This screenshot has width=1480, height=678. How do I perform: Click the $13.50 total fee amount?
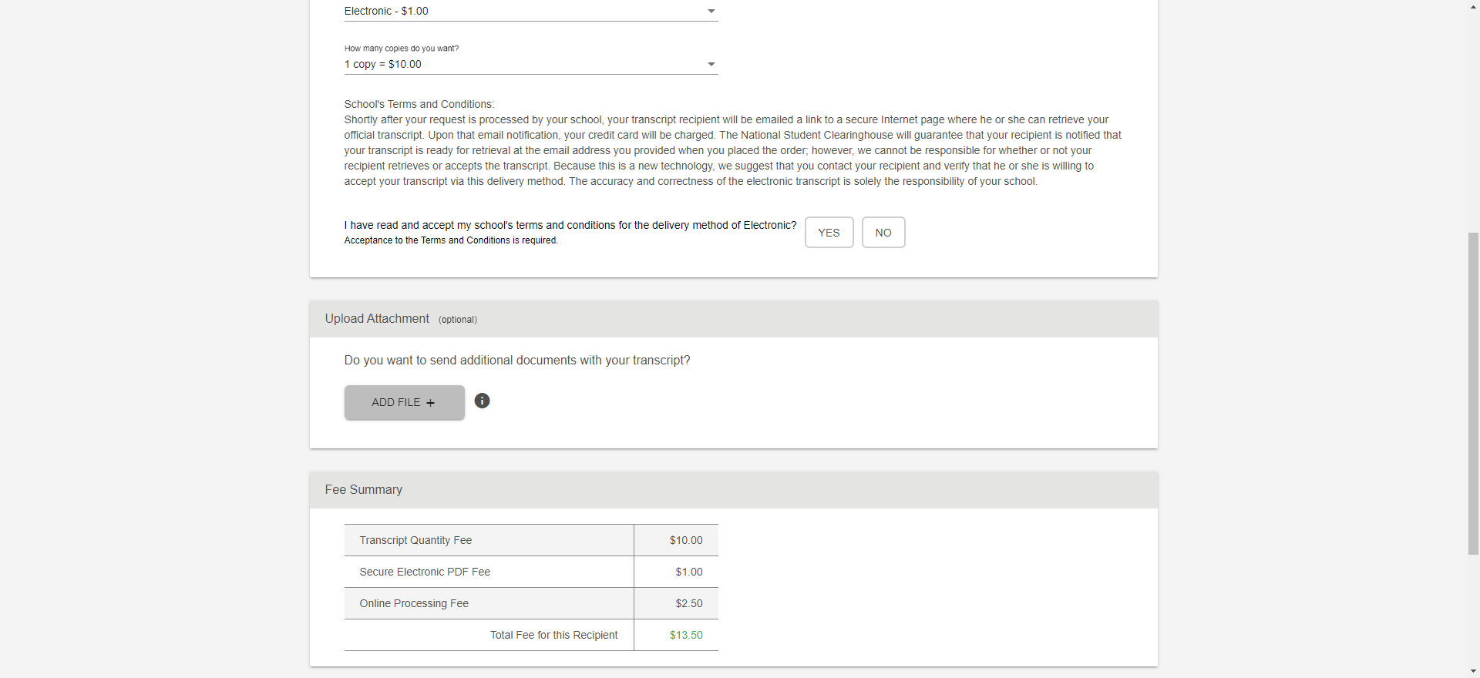point(686,636)
